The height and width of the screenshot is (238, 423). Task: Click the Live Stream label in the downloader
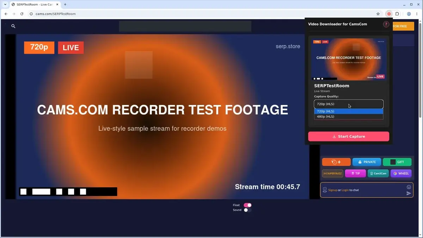click(322, 91)
